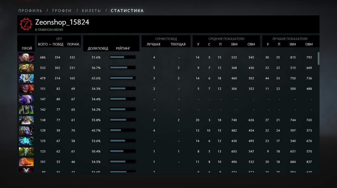Select the hero portrait with 129 games
The width and height of the screenshot is (337, 188).
[x=26, y=131]
